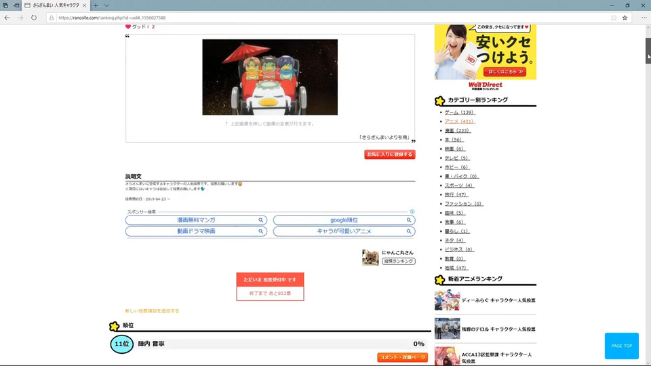651x366 pixels.
Task: Open 投稿ランキング button
Action: [398, 261]
